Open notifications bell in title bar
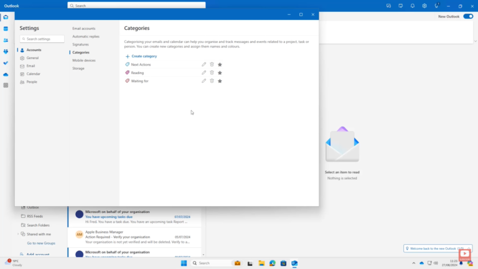Screen dimensions: 478x269 [x=412, y=6]
